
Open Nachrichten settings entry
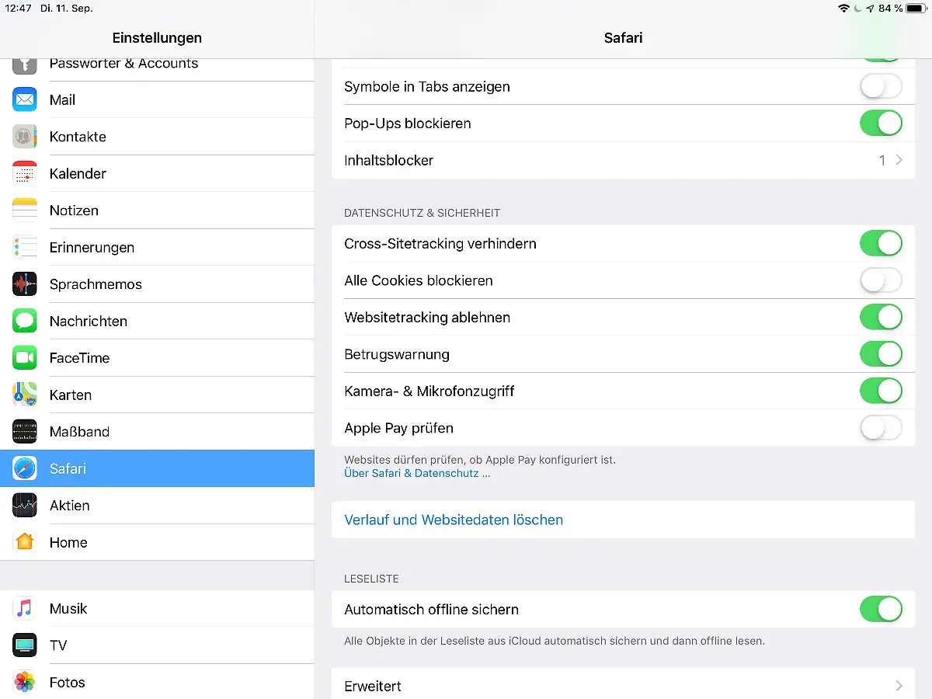click(157, 321)
